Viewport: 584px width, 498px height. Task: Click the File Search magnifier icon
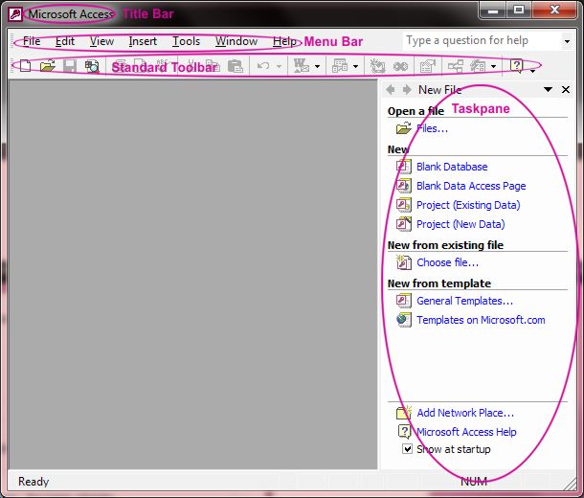92,66
